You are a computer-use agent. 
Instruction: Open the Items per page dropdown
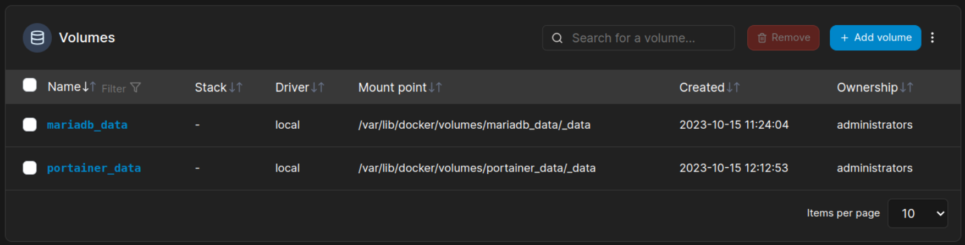point(918,213)
